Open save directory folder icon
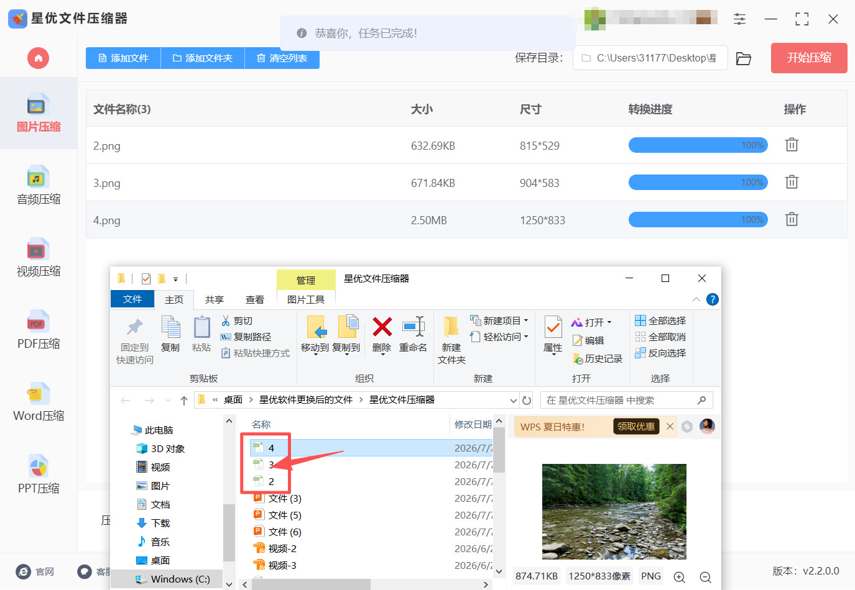The height and width of the screenshot is (590, 855). [744, 58]
